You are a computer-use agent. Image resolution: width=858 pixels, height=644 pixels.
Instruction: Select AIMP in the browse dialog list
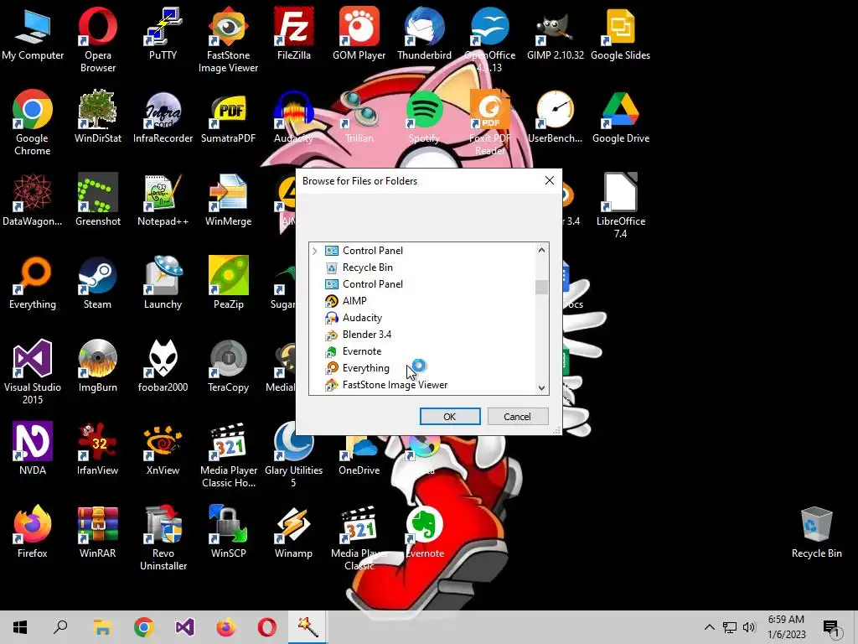coord(354,301)
